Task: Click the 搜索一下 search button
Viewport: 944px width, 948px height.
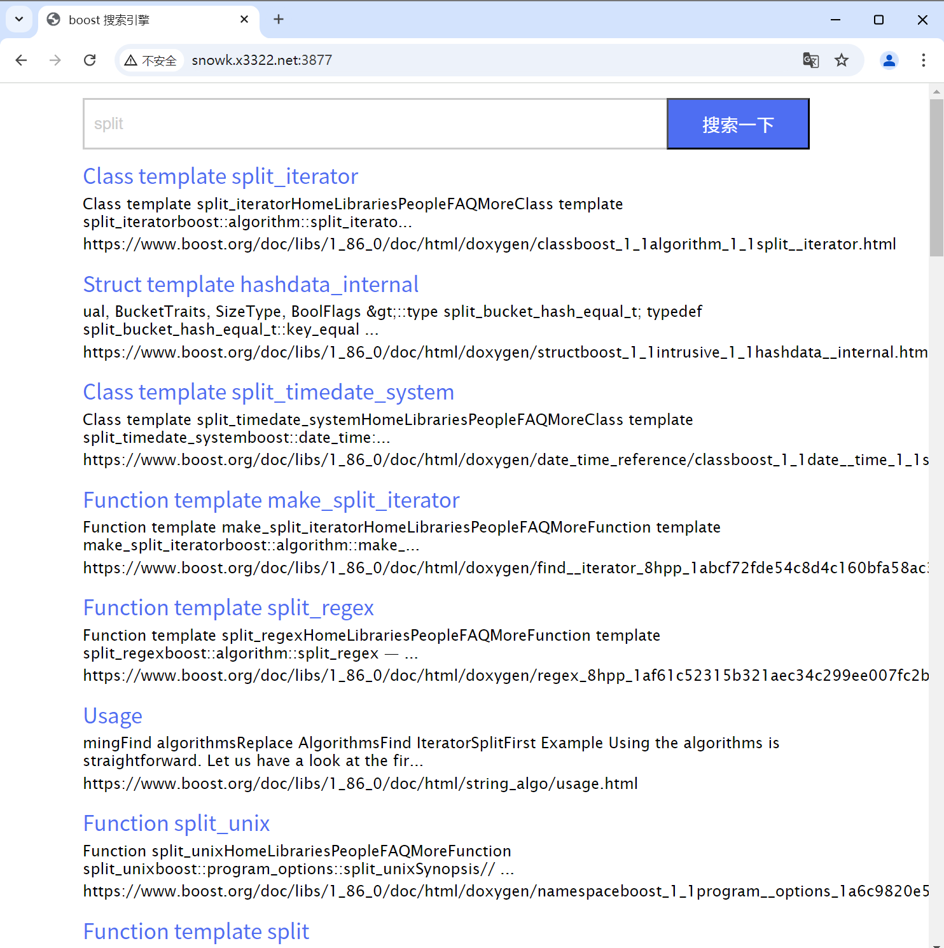Action: [x=738, y=124]
